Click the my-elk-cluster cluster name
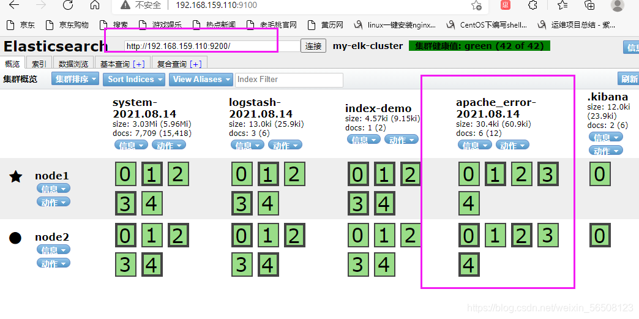Screen dimensions: 639x319 (x=368, y=46)
